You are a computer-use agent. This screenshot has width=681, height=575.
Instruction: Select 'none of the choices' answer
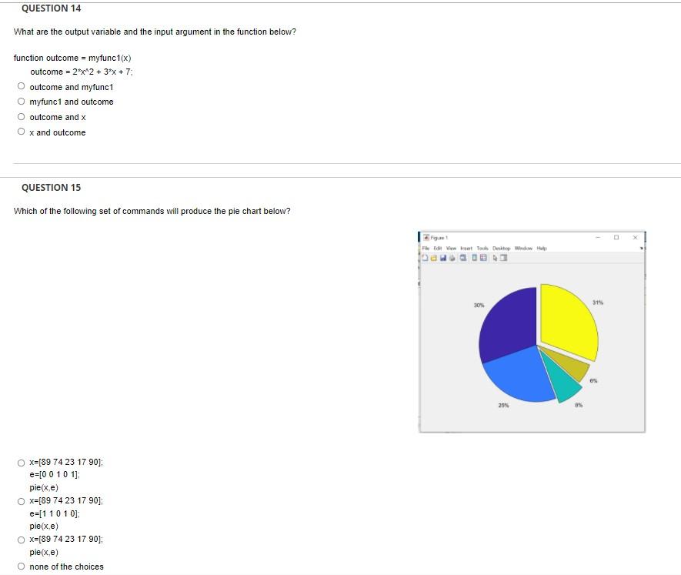point(22,566)
